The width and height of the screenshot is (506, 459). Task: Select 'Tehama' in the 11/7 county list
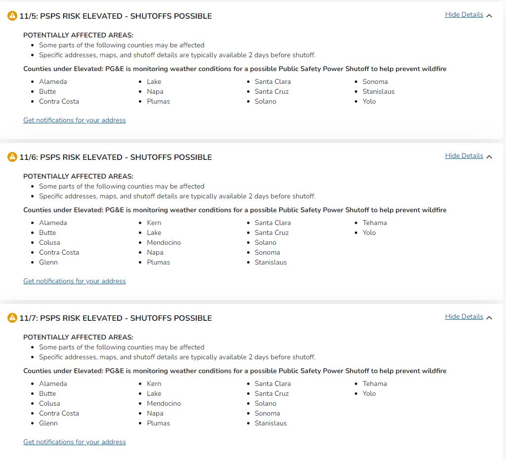click(x=375, y=383)
